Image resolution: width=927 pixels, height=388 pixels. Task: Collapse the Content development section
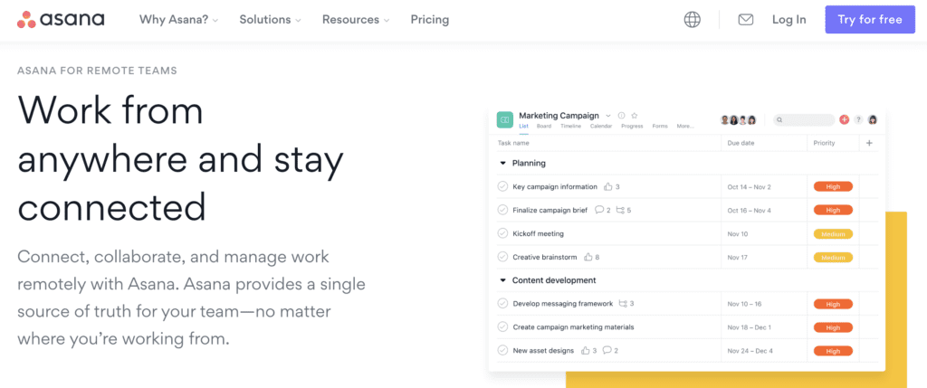[503, 280]
